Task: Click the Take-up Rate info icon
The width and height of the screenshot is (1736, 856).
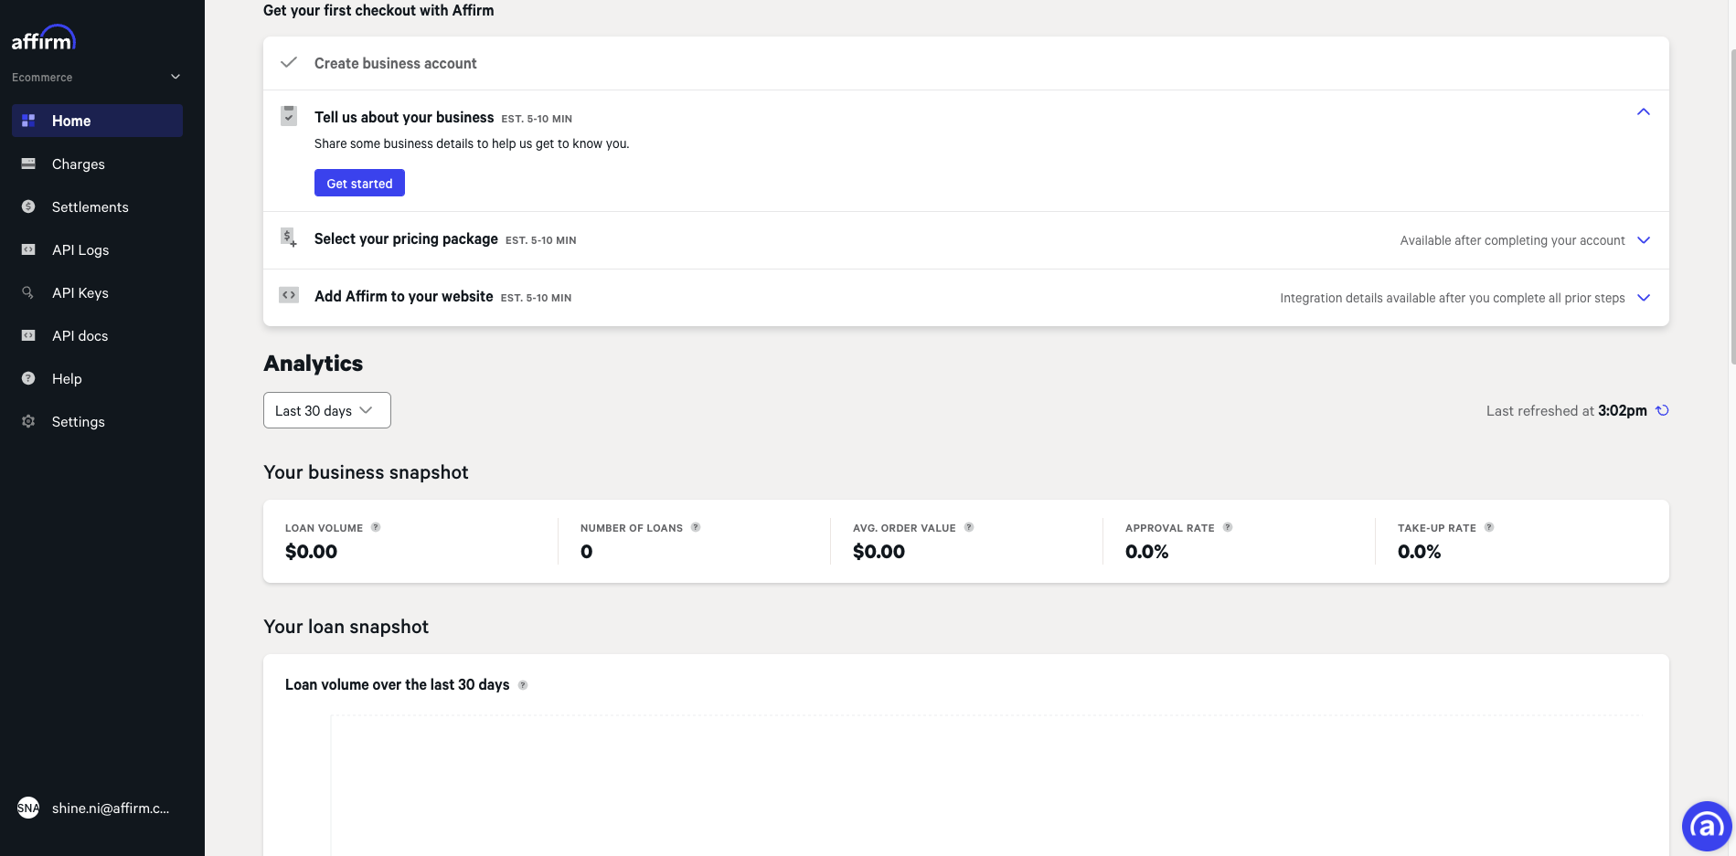Action: pos(1489,527)
